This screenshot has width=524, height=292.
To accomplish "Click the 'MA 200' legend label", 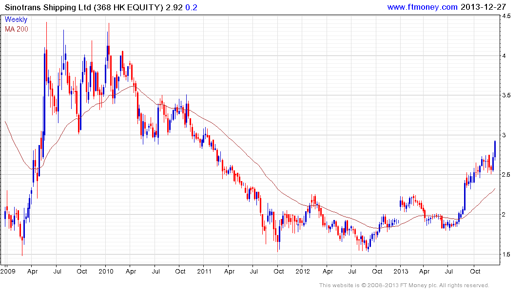I will click(x=17, y=29).
